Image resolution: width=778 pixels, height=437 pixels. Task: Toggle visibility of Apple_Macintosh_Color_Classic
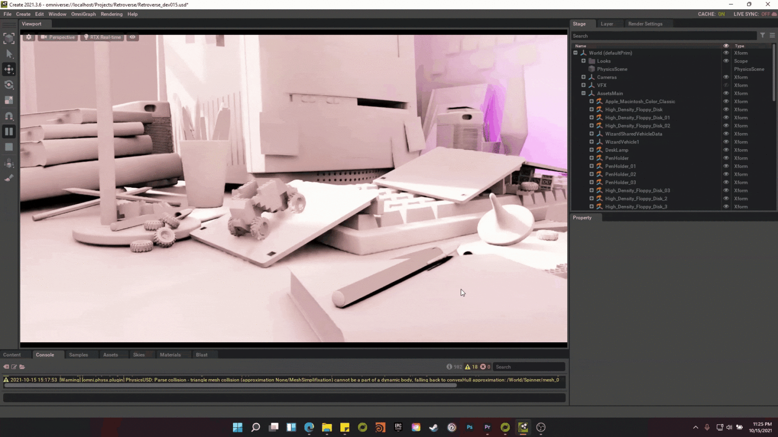(726, 101)
